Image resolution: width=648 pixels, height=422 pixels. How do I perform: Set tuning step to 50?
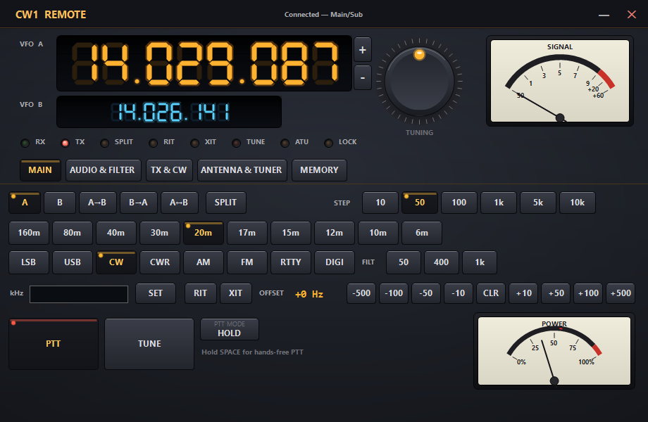(x=420, y=203)
